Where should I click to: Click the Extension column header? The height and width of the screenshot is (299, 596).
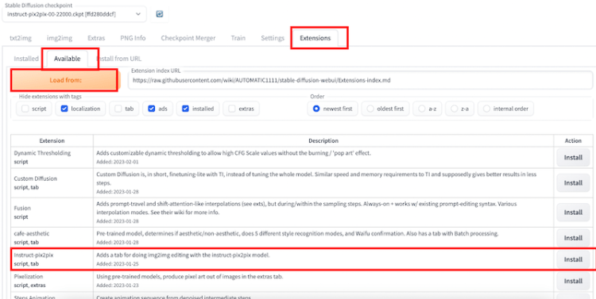[x=52, y=140]
